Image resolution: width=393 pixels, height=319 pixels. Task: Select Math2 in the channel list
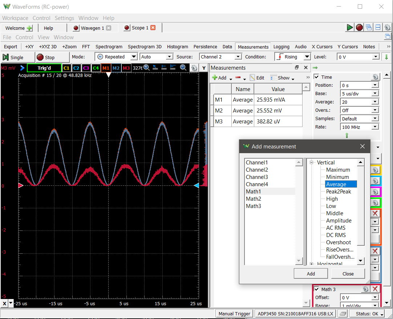(x=254, y=199)
